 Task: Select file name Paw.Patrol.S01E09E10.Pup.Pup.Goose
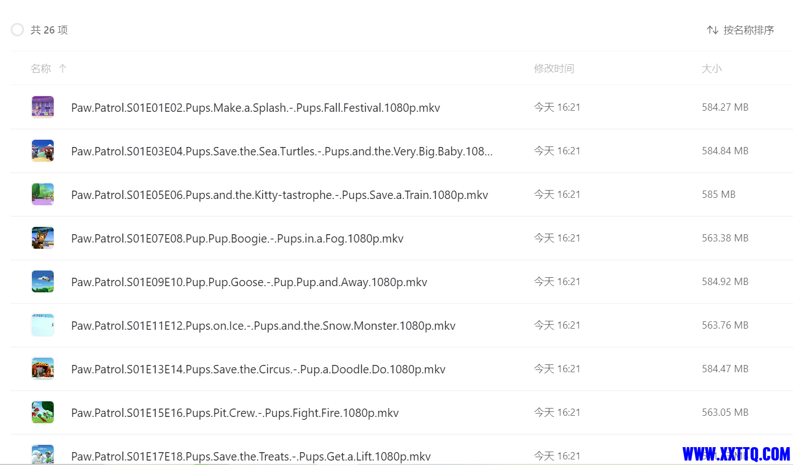249,282
